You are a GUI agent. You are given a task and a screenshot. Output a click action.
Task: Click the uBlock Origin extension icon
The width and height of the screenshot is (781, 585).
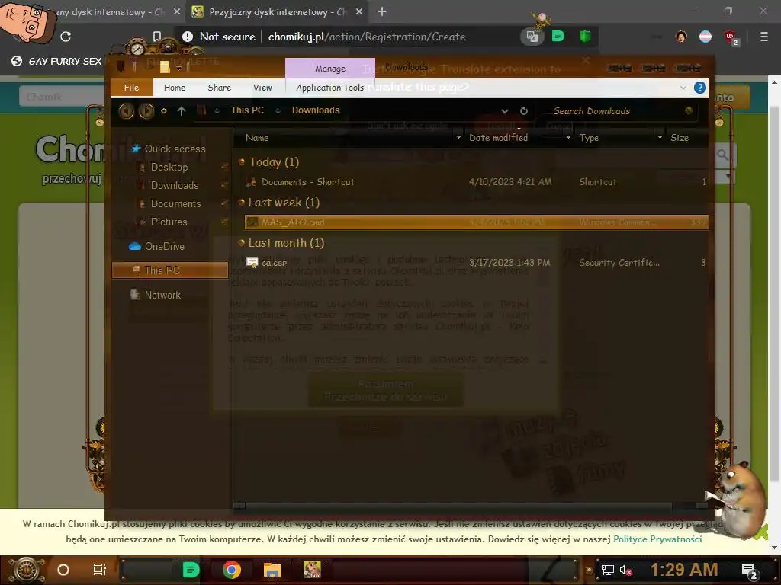pyautogui.click(x=730, y=37)
